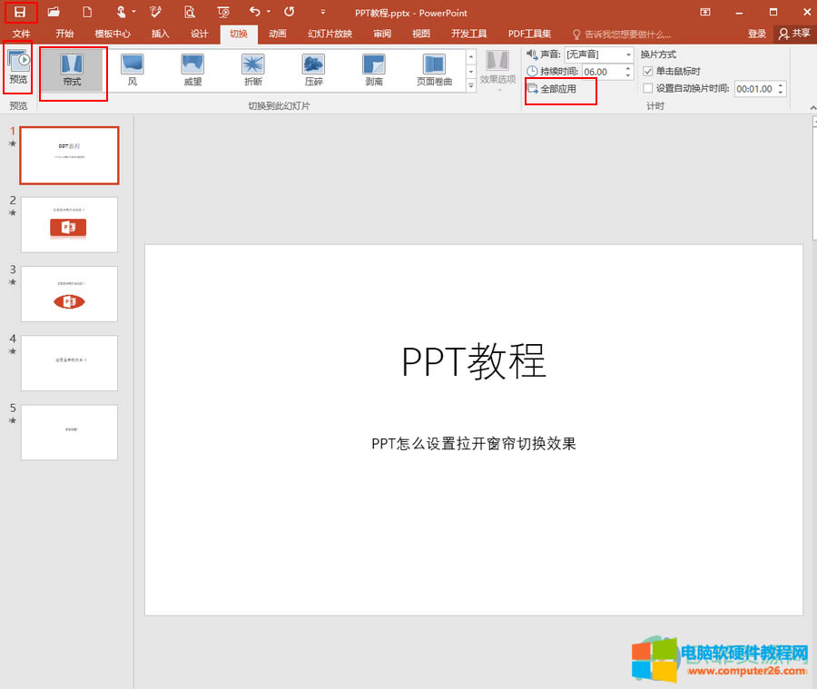Open the Redo dropdown arrow
817x689 pixels.
pos(268,12)
